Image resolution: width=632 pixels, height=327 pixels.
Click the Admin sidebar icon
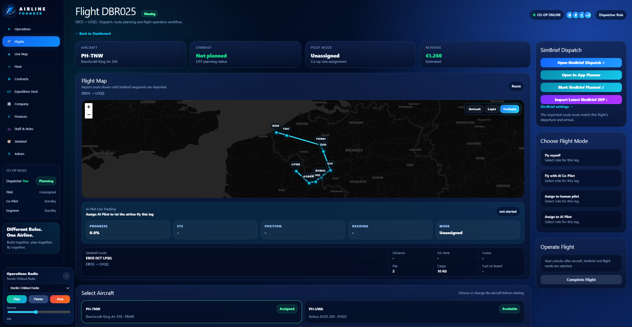pos(9,154)
